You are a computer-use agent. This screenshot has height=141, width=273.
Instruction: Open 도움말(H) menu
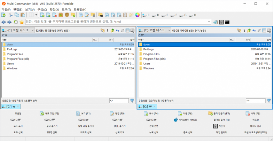click(80, 10)
